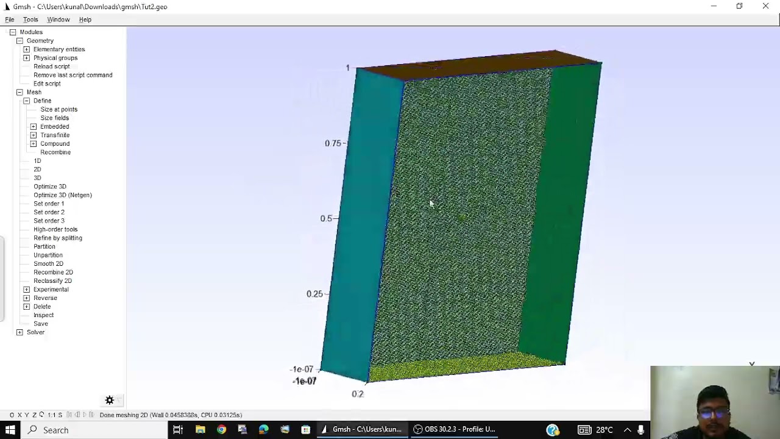This screenshot has height=439, width=780.
Task: Open File Explorer from taskbar
Action: 200,430
